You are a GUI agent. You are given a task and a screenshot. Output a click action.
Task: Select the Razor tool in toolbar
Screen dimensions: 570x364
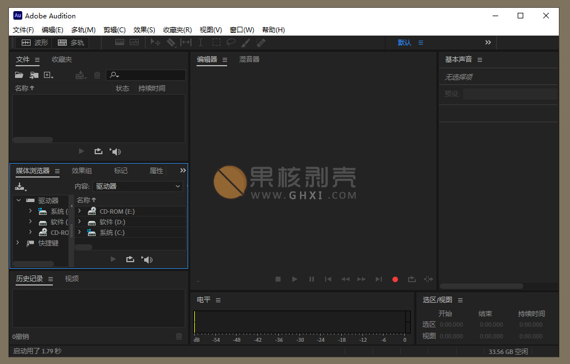(171, 42)
